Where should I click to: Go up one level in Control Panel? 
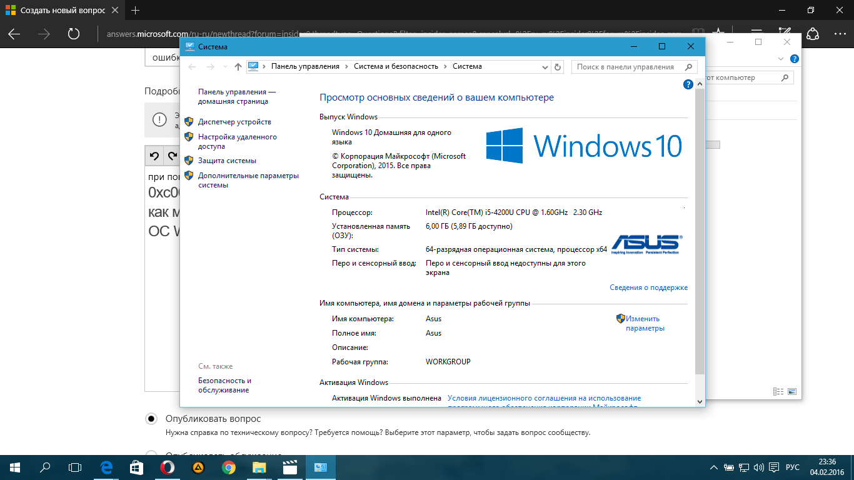click(x=238, y=67)
